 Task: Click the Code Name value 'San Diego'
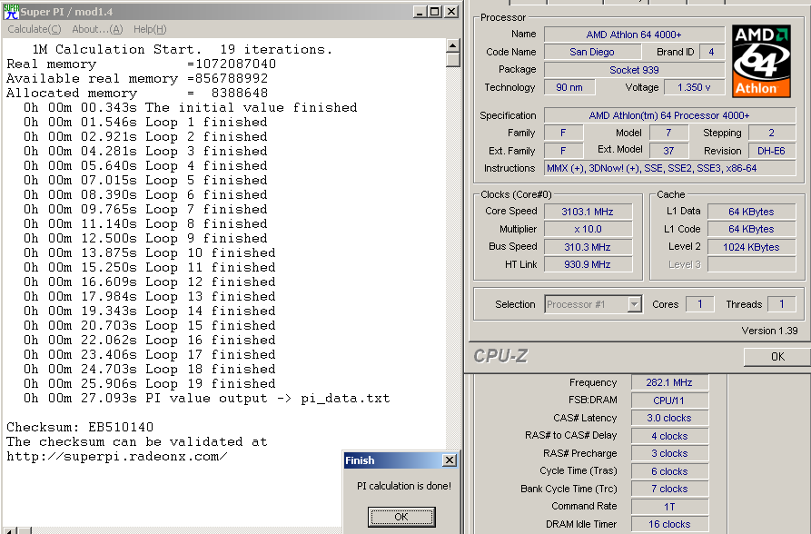[592, 52]
